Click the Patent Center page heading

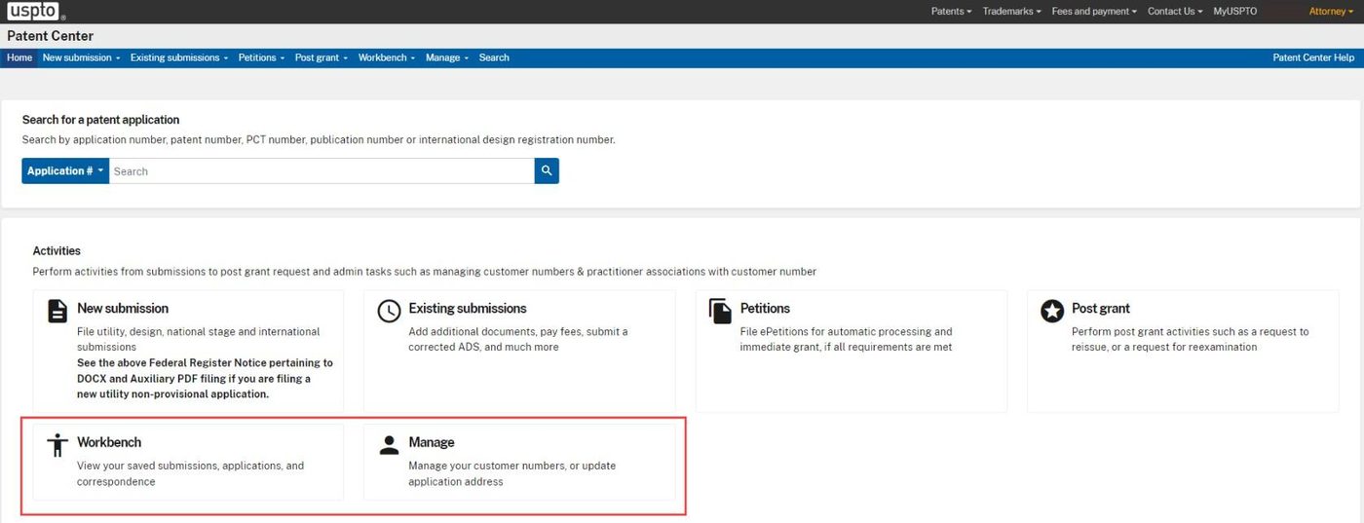tap(51, 36)
